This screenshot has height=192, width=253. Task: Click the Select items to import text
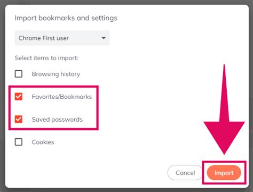[46, 58]
